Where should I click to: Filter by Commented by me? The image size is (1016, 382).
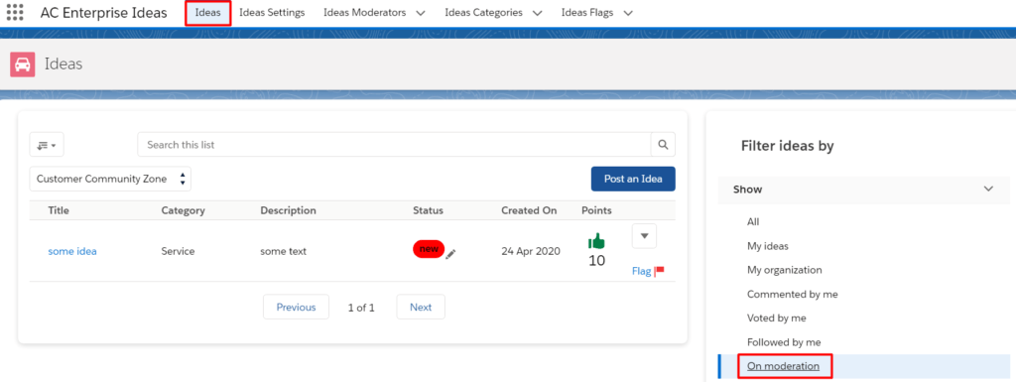click(793, 294)
